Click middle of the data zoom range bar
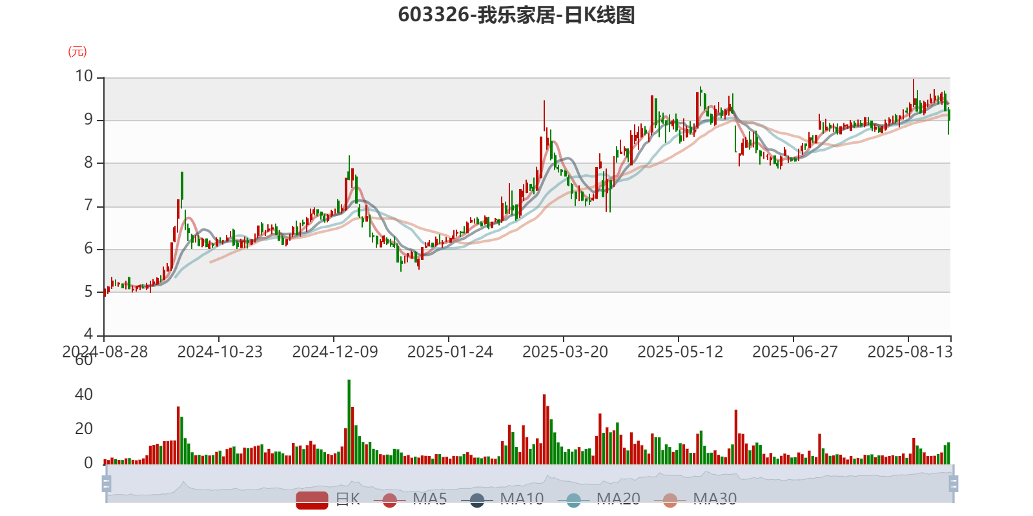The height and width of the screenshot is (516, 1033). (529, 483)
